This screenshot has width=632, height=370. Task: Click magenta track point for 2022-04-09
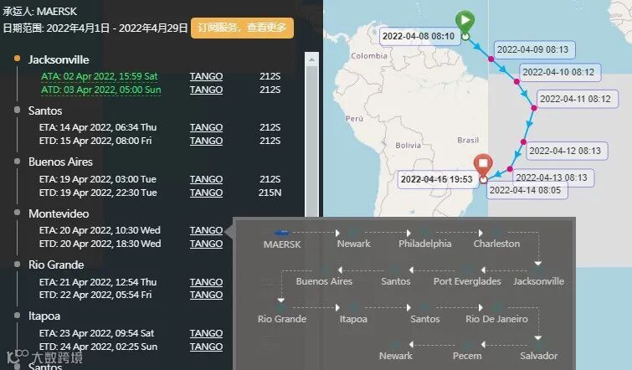pyautogui.click(x=491, y=59)
